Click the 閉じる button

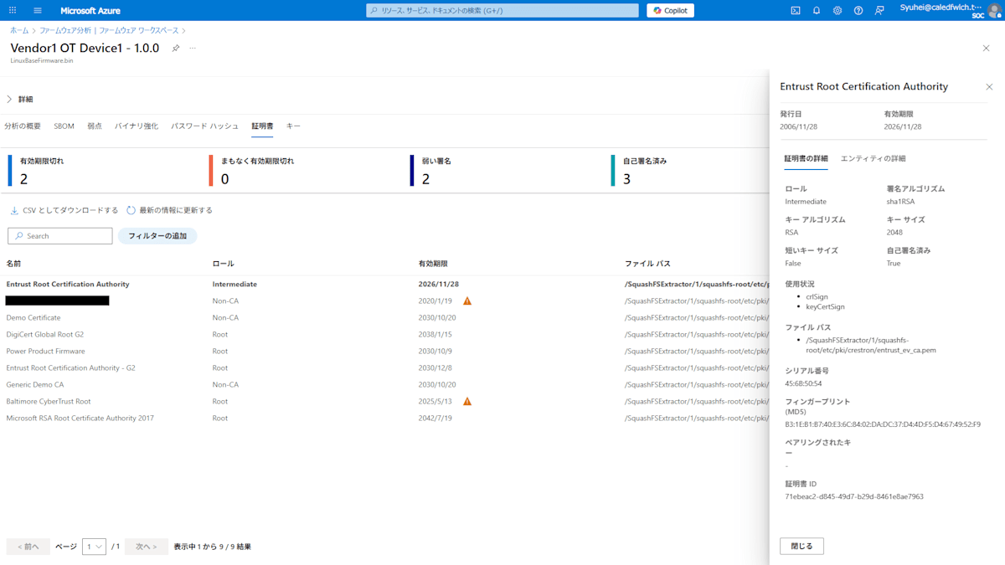801,546
